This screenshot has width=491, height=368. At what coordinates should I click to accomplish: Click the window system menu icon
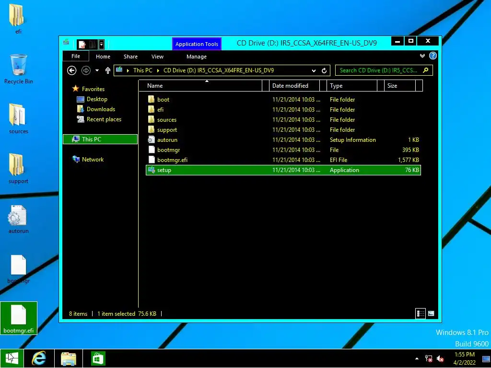point(66,42)
